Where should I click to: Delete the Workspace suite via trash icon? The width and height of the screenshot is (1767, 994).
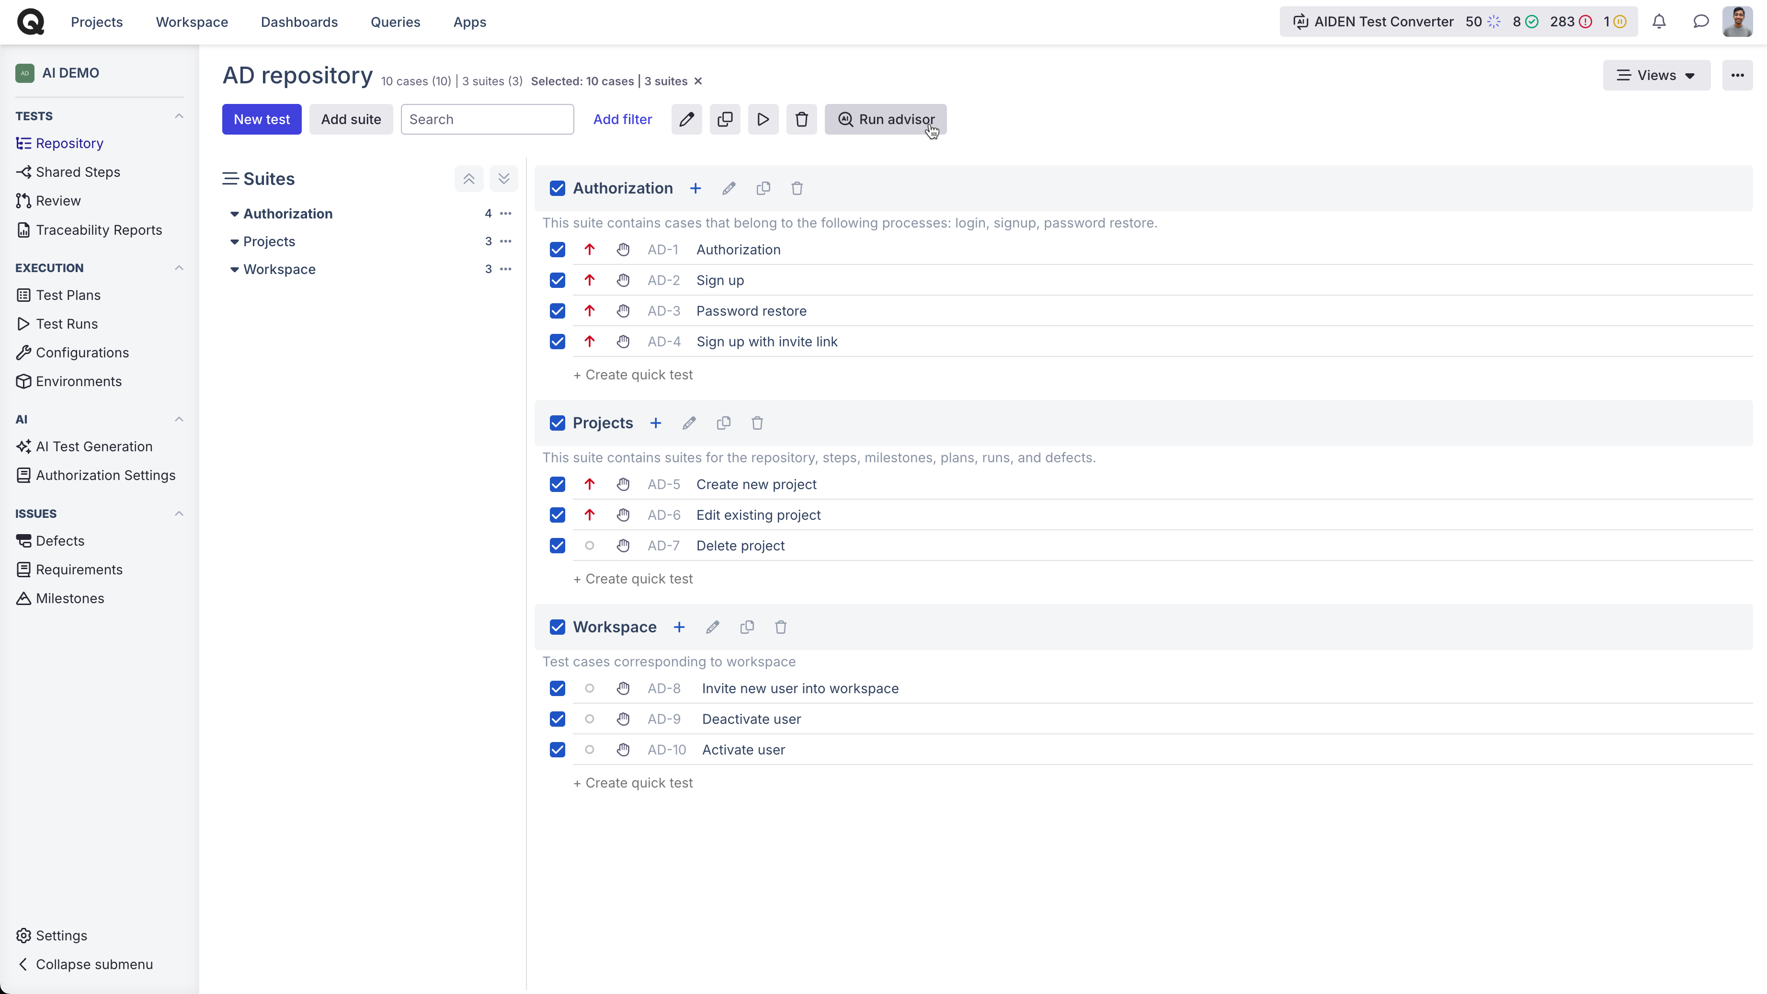click(x=780, y=627)
